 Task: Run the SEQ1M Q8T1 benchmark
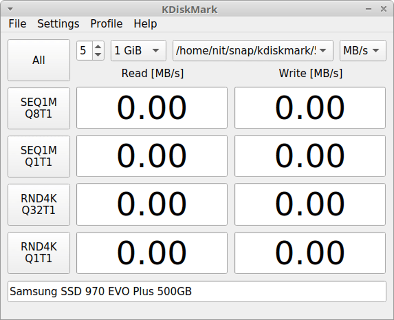38,108
